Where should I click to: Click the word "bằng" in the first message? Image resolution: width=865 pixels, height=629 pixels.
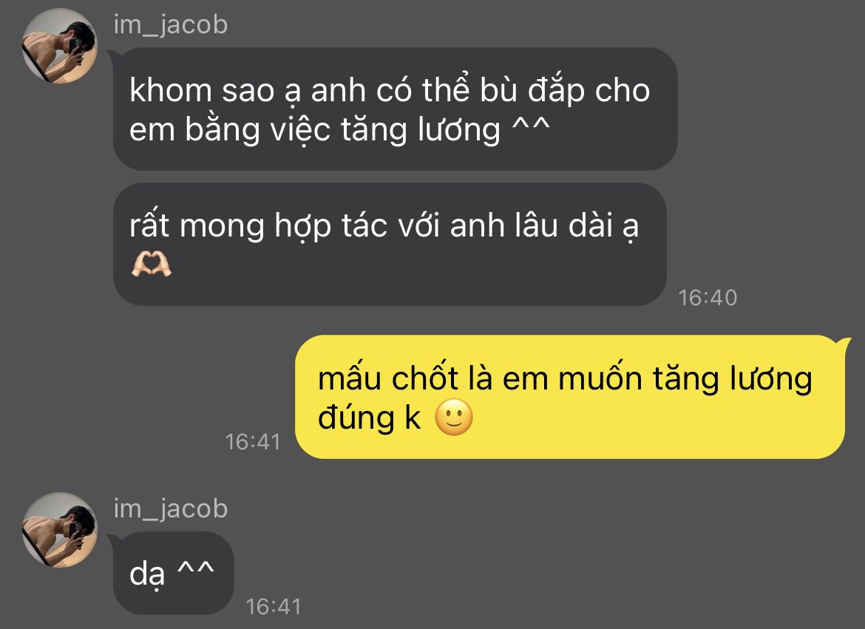pos(222,129)
